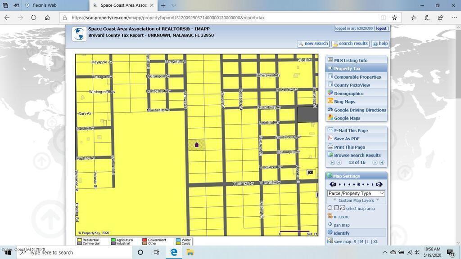Viewport: 461px width, 259px height.
Task: Open Bing Maps from the sidebar
Action: point(344,102)
